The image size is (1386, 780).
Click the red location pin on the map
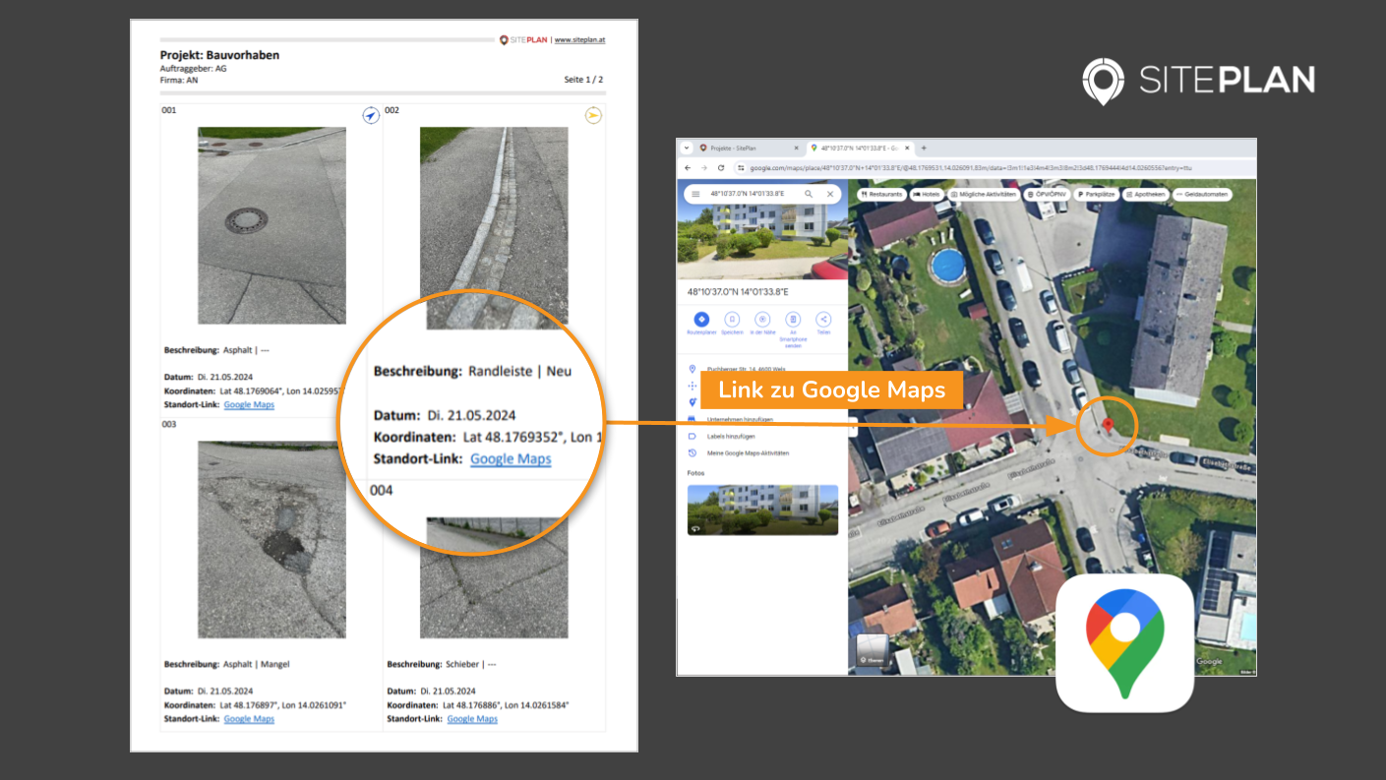(1108, 425)
